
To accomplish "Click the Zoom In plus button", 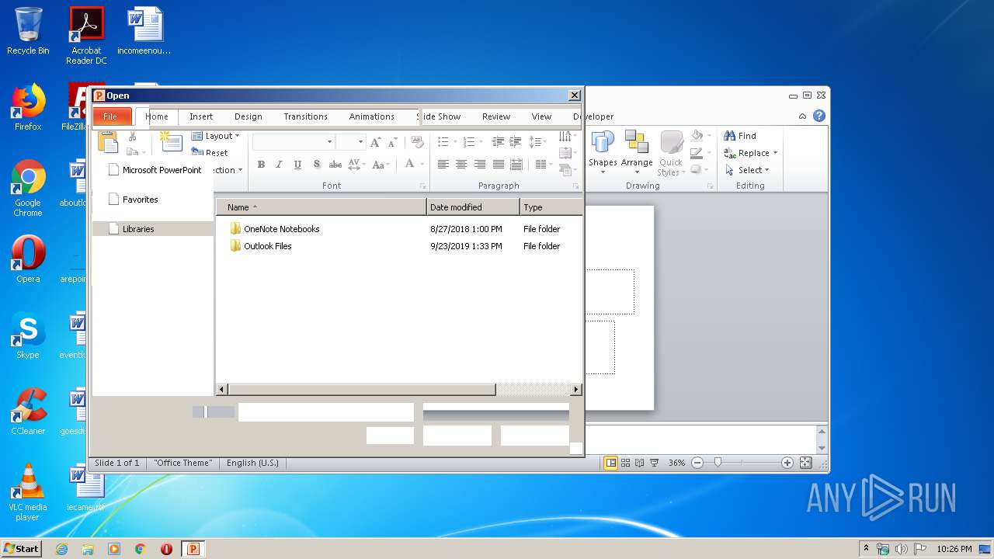I will 787,463.
